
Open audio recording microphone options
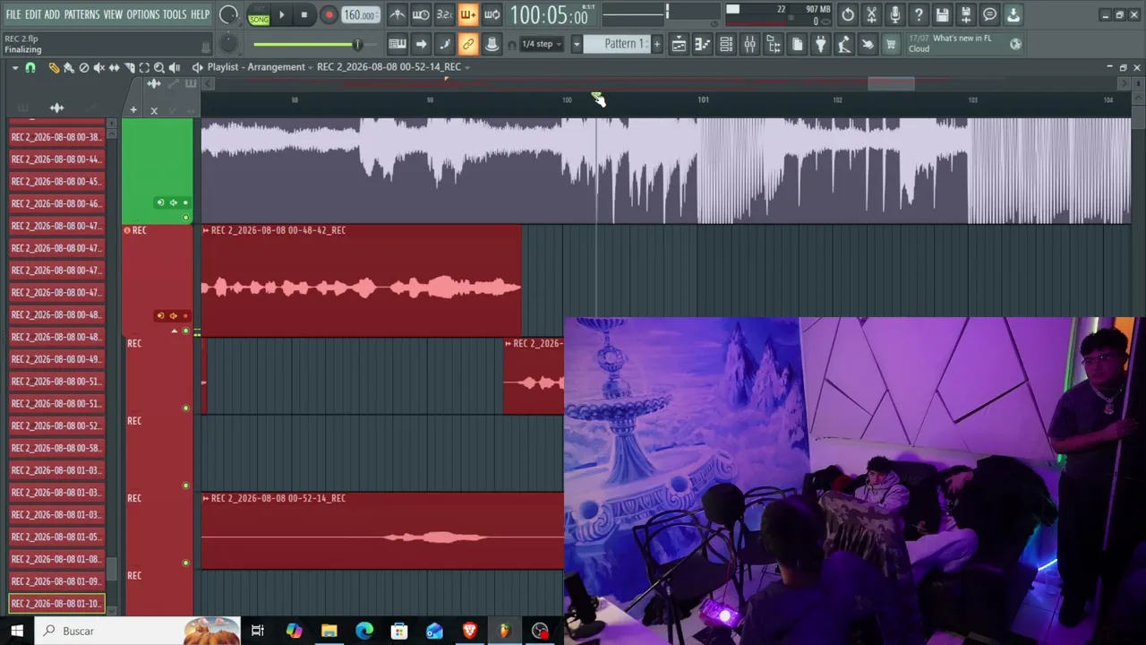click(894, 14)
